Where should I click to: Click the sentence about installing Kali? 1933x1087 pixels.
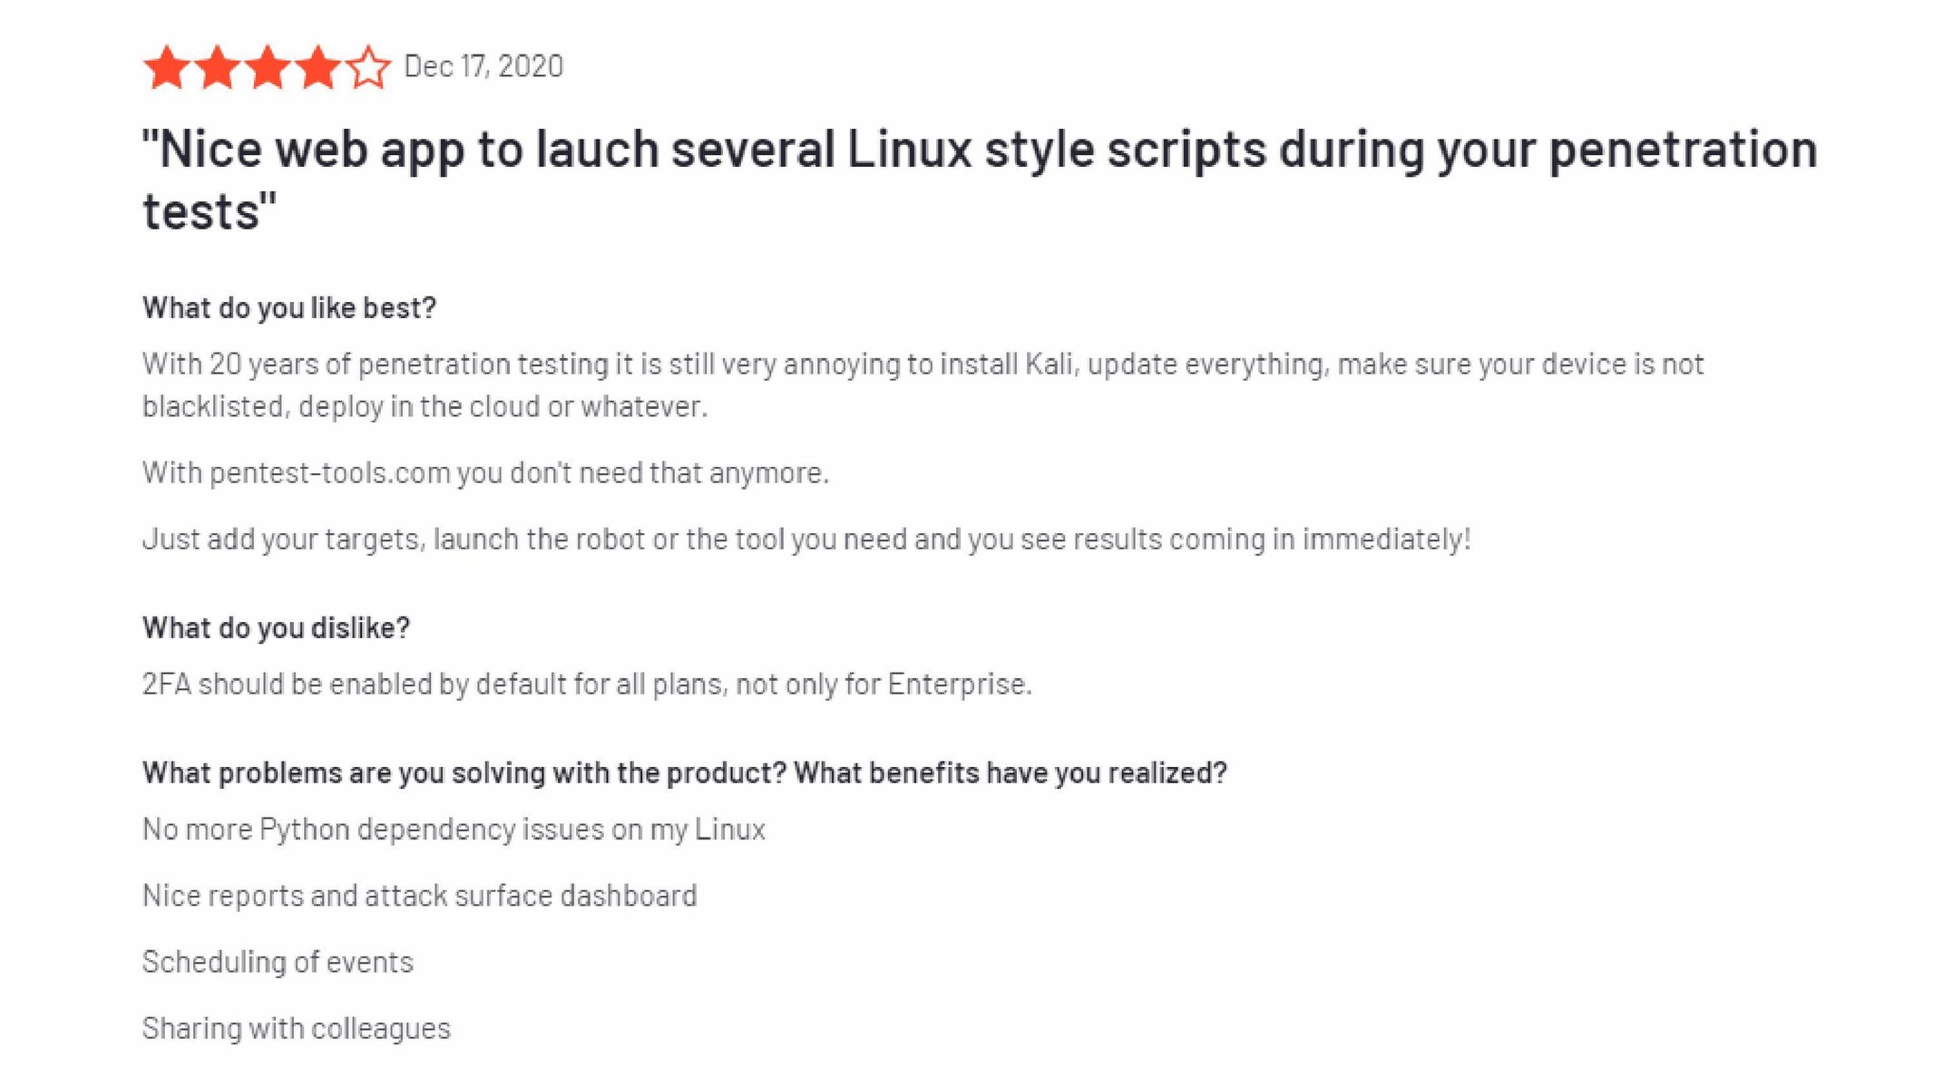click(923, 364)
